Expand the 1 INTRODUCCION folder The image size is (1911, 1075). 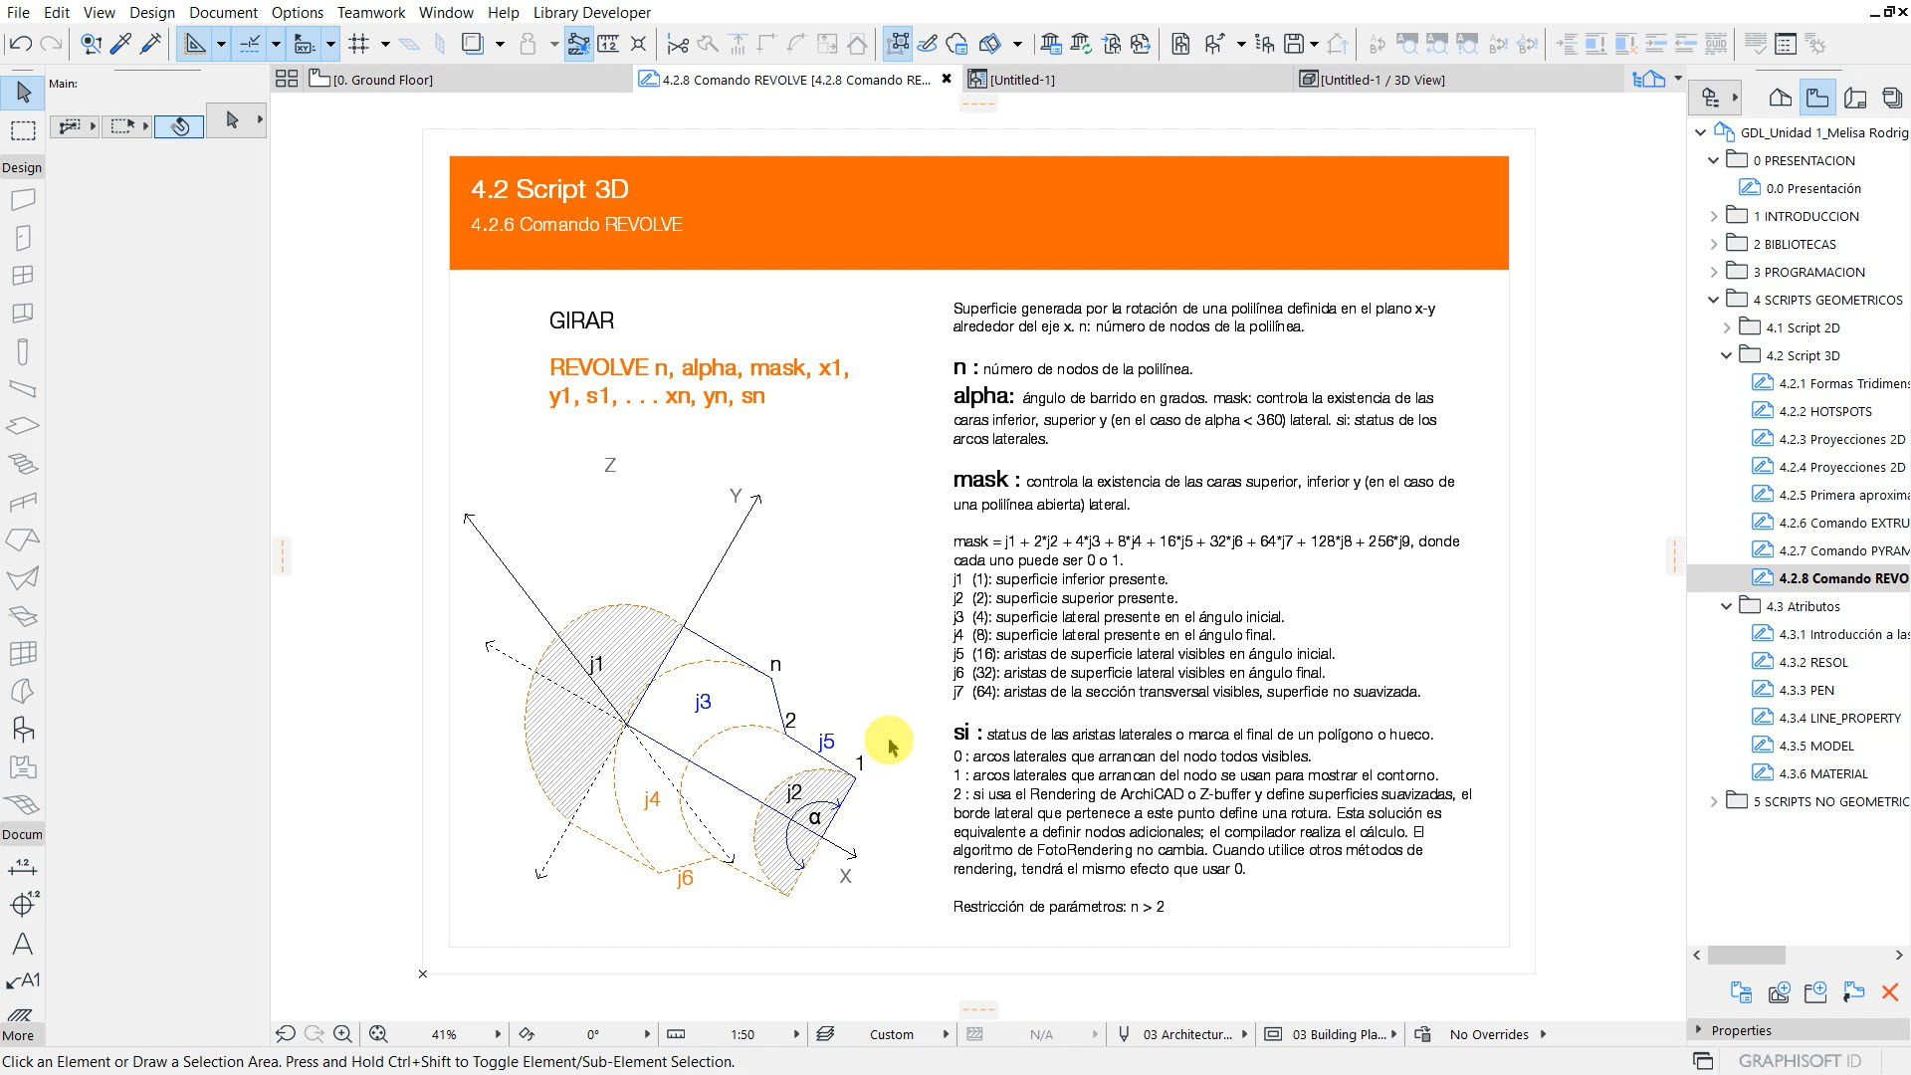coord(1714,216)
